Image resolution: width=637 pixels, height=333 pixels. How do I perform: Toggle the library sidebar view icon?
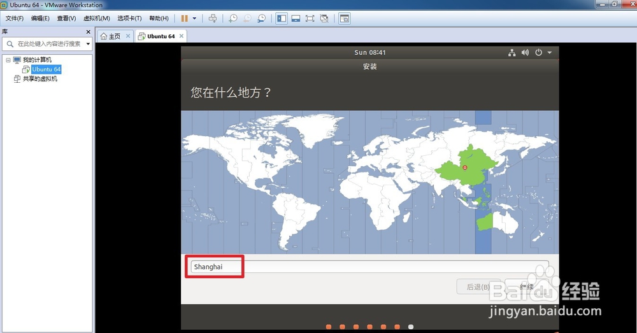point(282,18)
